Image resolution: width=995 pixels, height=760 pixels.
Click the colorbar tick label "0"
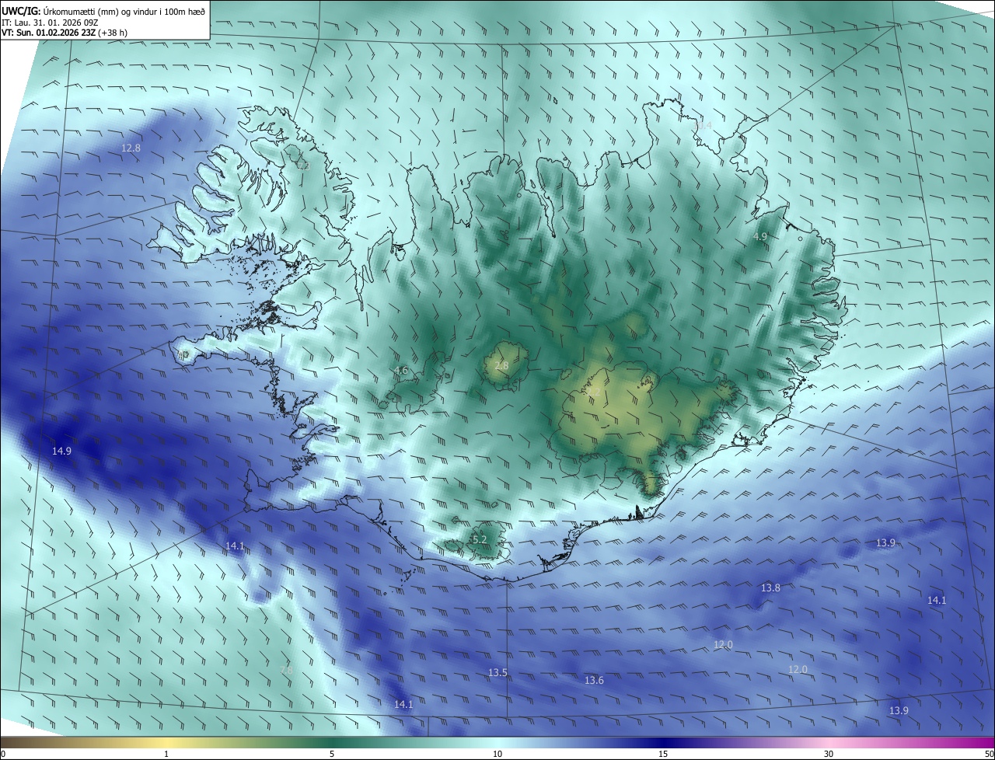click(x=2, y=754)
